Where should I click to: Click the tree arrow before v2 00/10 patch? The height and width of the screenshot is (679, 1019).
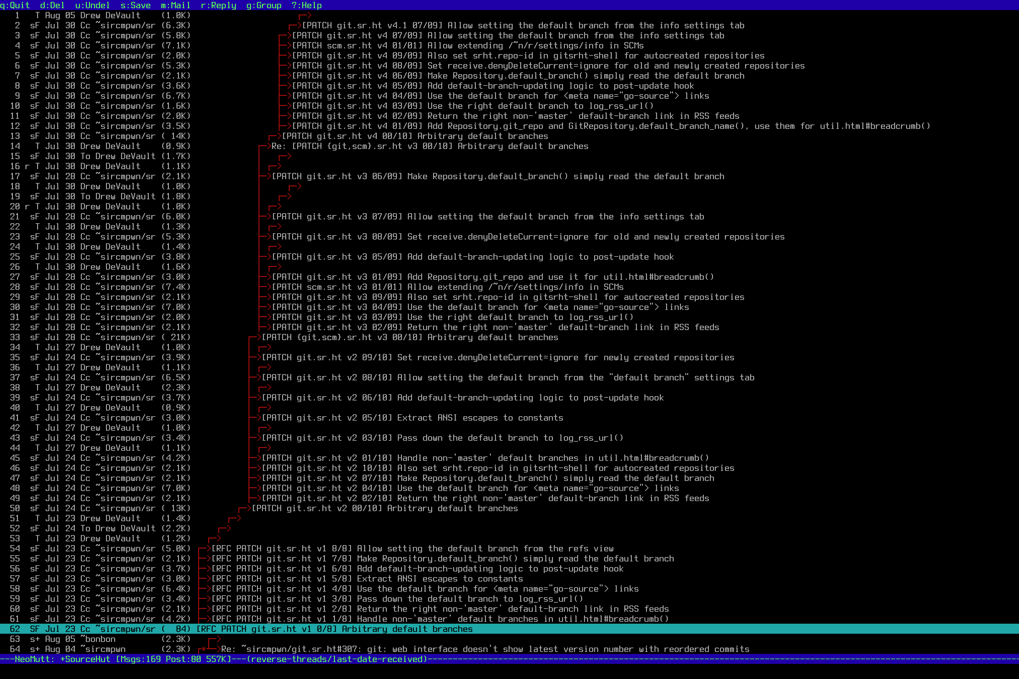pos(245,508)
